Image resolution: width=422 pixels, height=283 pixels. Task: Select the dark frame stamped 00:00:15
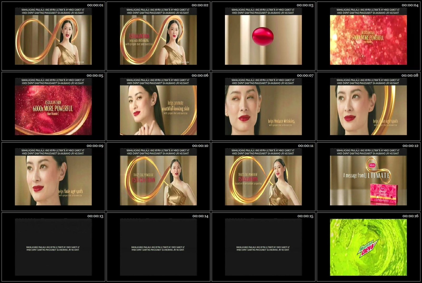[x=263, y=247]
